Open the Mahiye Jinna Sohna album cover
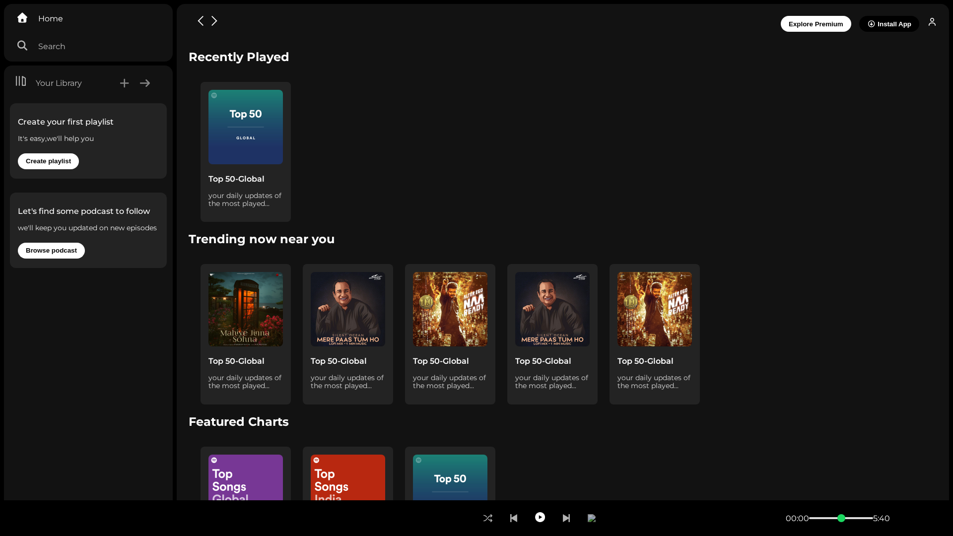Image resolution: width=953 pixels, height=536 pixels. click(x=246, y=309)
